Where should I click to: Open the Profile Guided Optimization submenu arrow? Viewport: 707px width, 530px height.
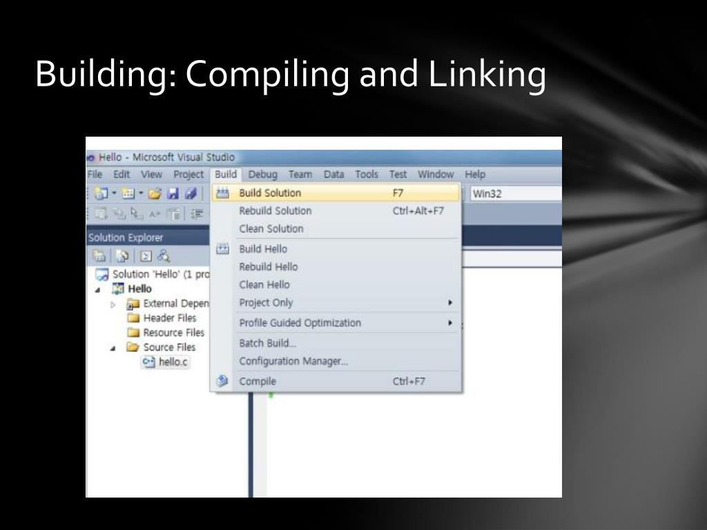coord(449,323)
